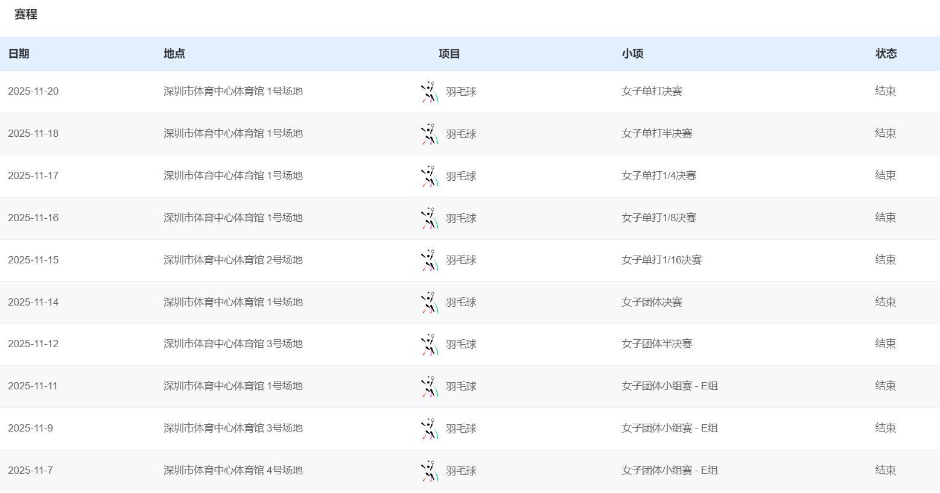Image resolution: width=940 pixels, height=493 pixels.
Task: Click the 状态 column header
Action: (886, 54)
